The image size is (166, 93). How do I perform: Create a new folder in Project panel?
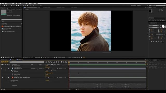(x=3, y=58)
